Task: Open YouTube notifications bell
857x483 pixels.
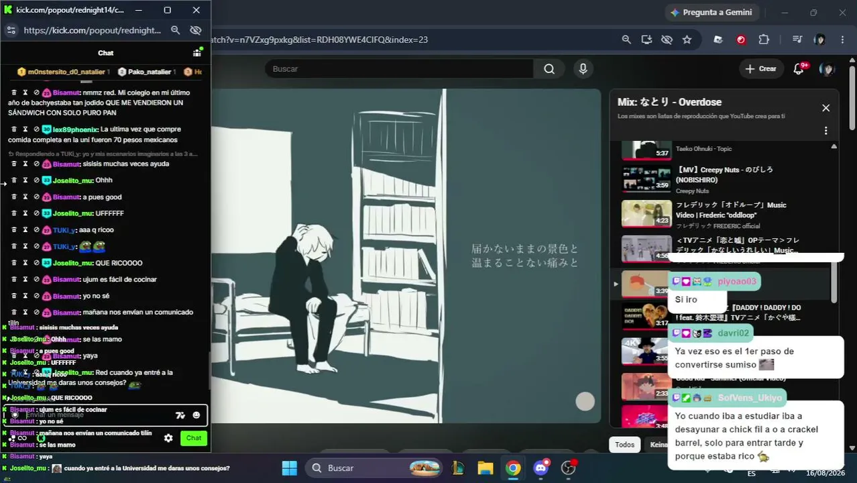Action: point(799,69)
